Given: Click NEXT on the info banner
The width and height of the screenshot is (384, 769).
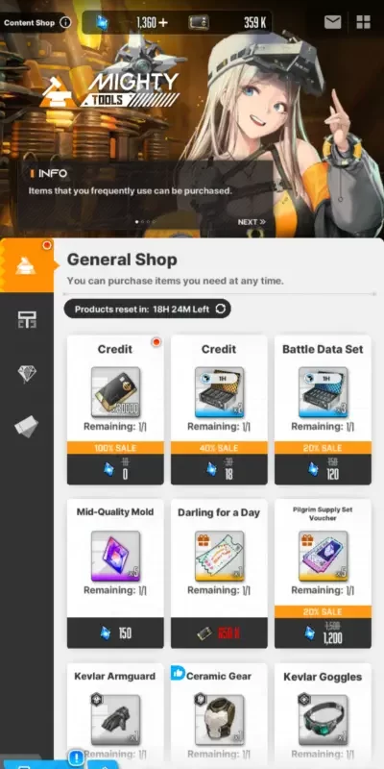Looking at the screenshot, I should 252,222.
